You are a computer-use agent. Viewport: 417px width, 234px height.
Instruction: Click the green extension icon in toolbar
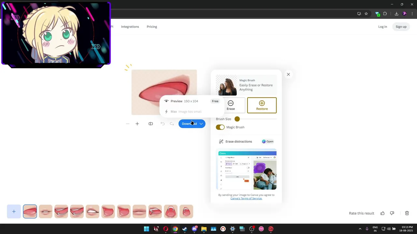(x=377, y=14)
